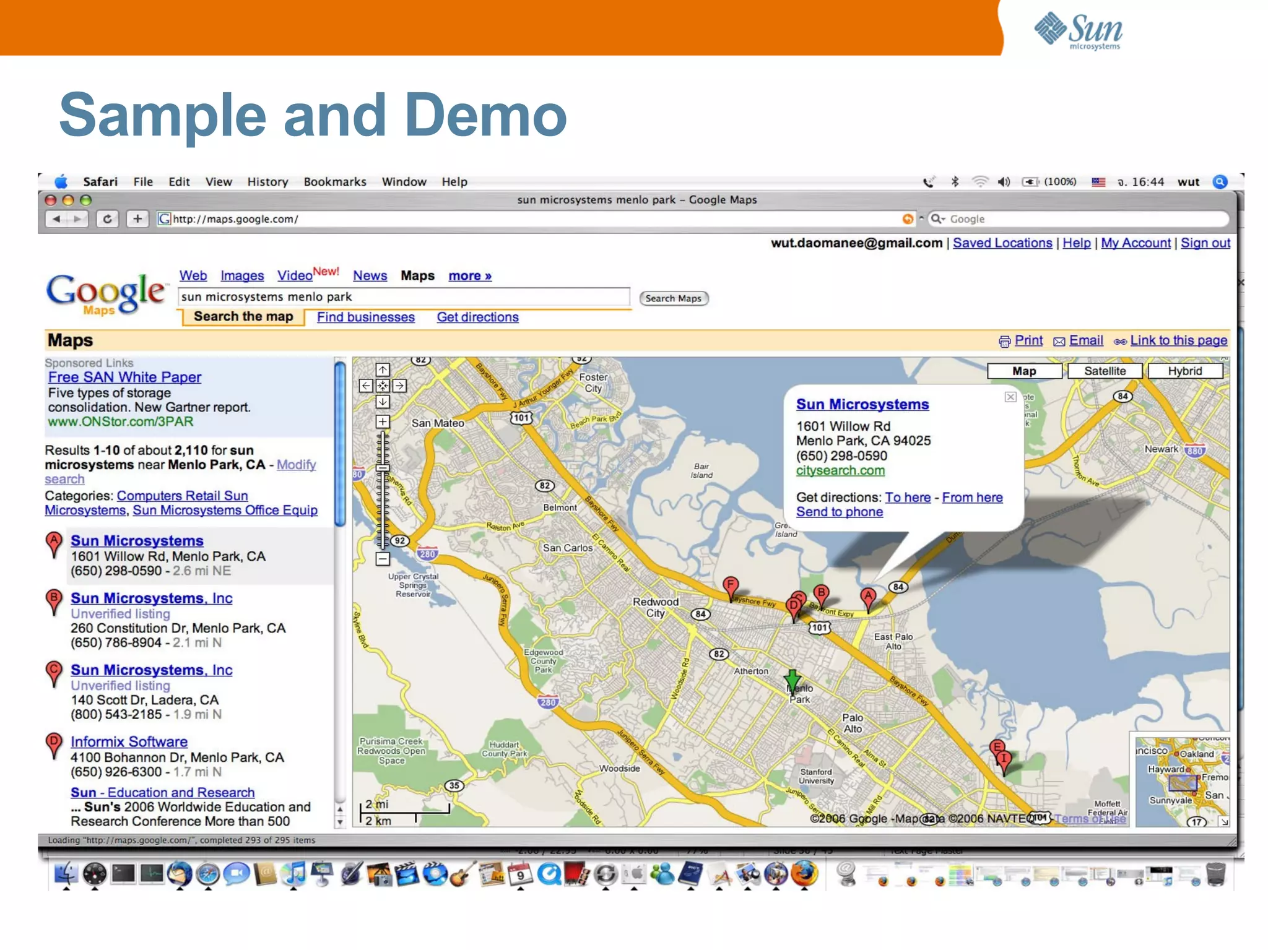Close the Sun Microsystems info bubble
The width and height of the screenshot is (1268, 950).
pyautogui.click(x=1010, y=397)
